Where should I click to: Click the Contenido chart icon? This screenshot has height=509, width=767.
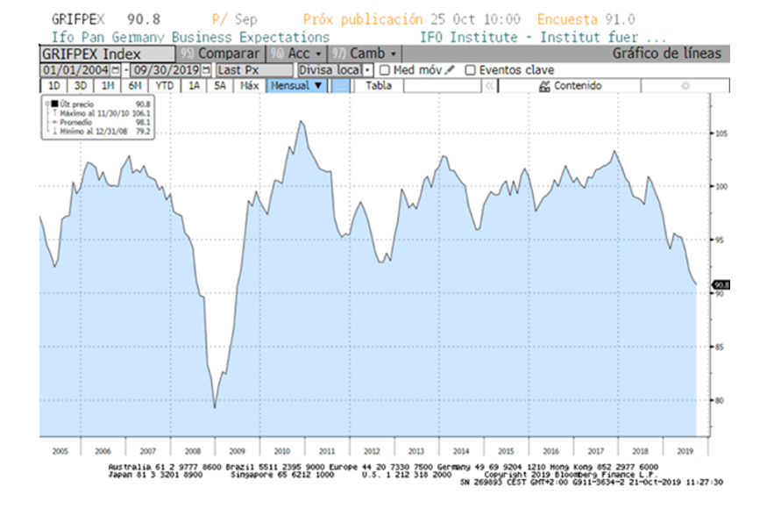(544, 86)
